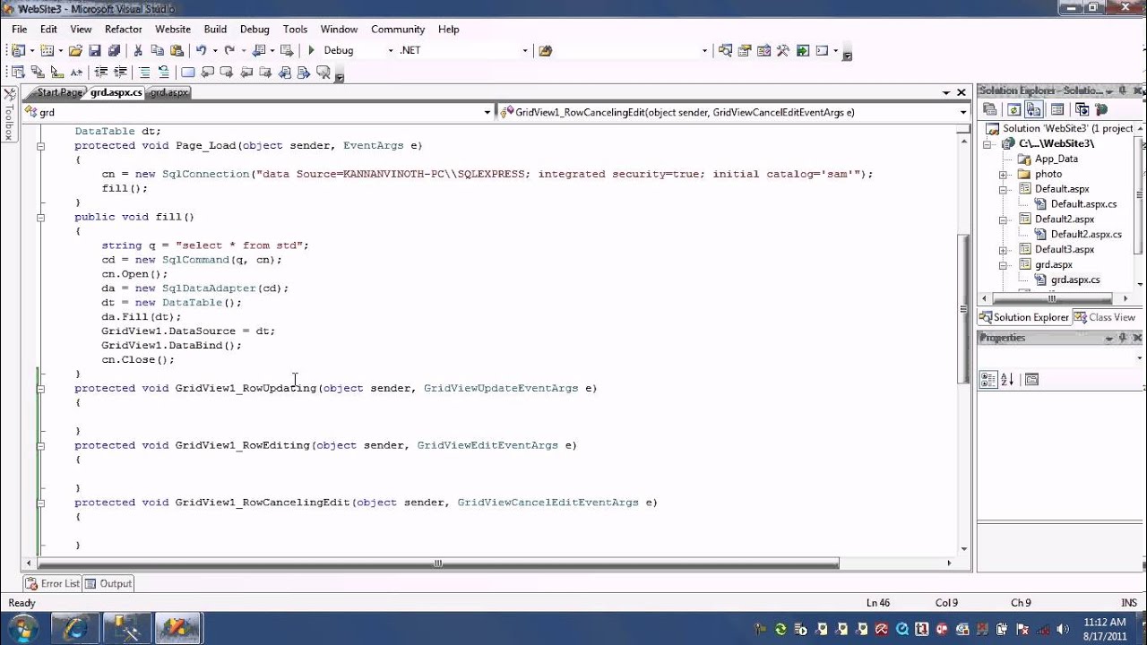Click the Paste toolbar icon
The image size is (1147, 645).
177,50
